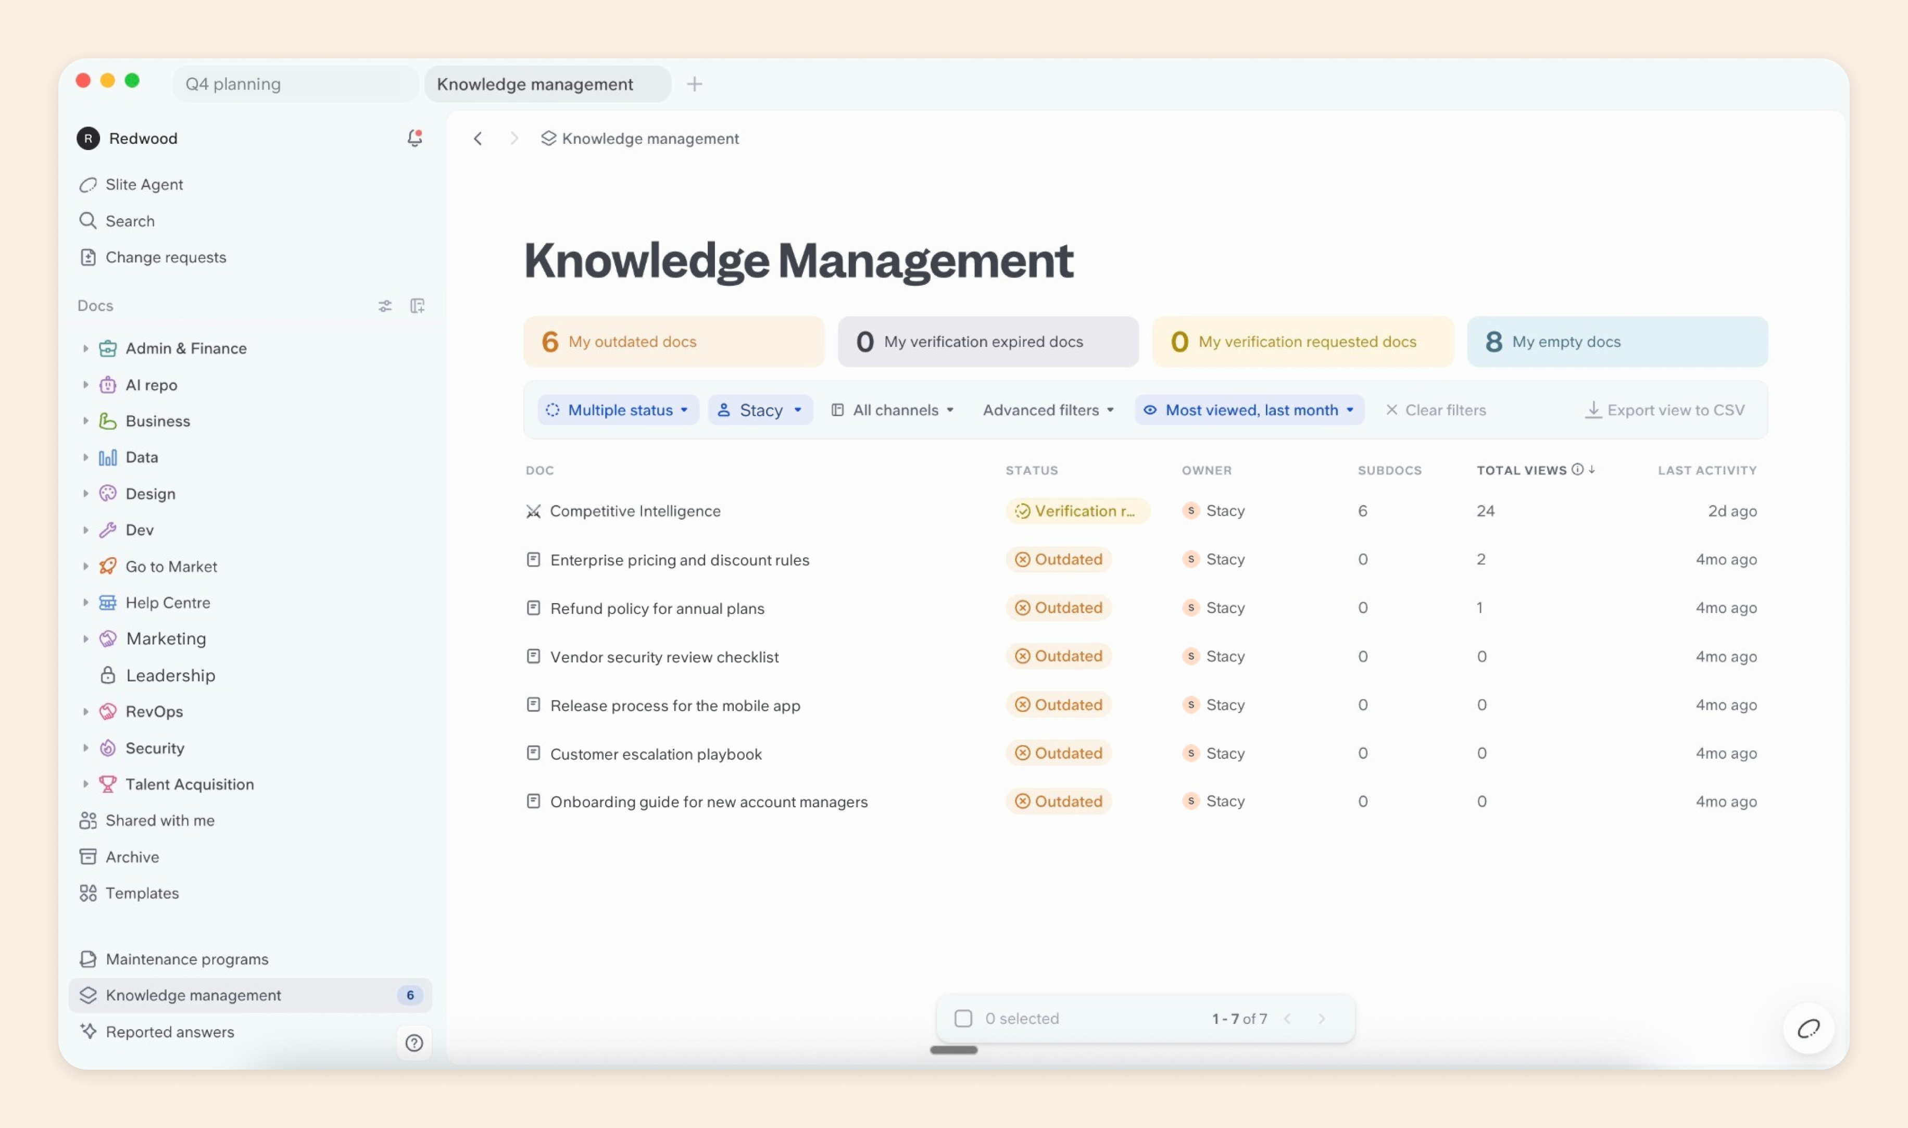Open Enterprise pricing and discount rules doc
This screenshot has height=1128, width=1908.
tap(680, 560)
